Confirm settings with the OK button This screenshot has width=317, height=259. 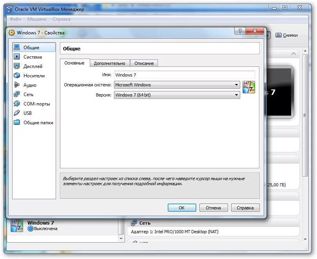(182, 207)
